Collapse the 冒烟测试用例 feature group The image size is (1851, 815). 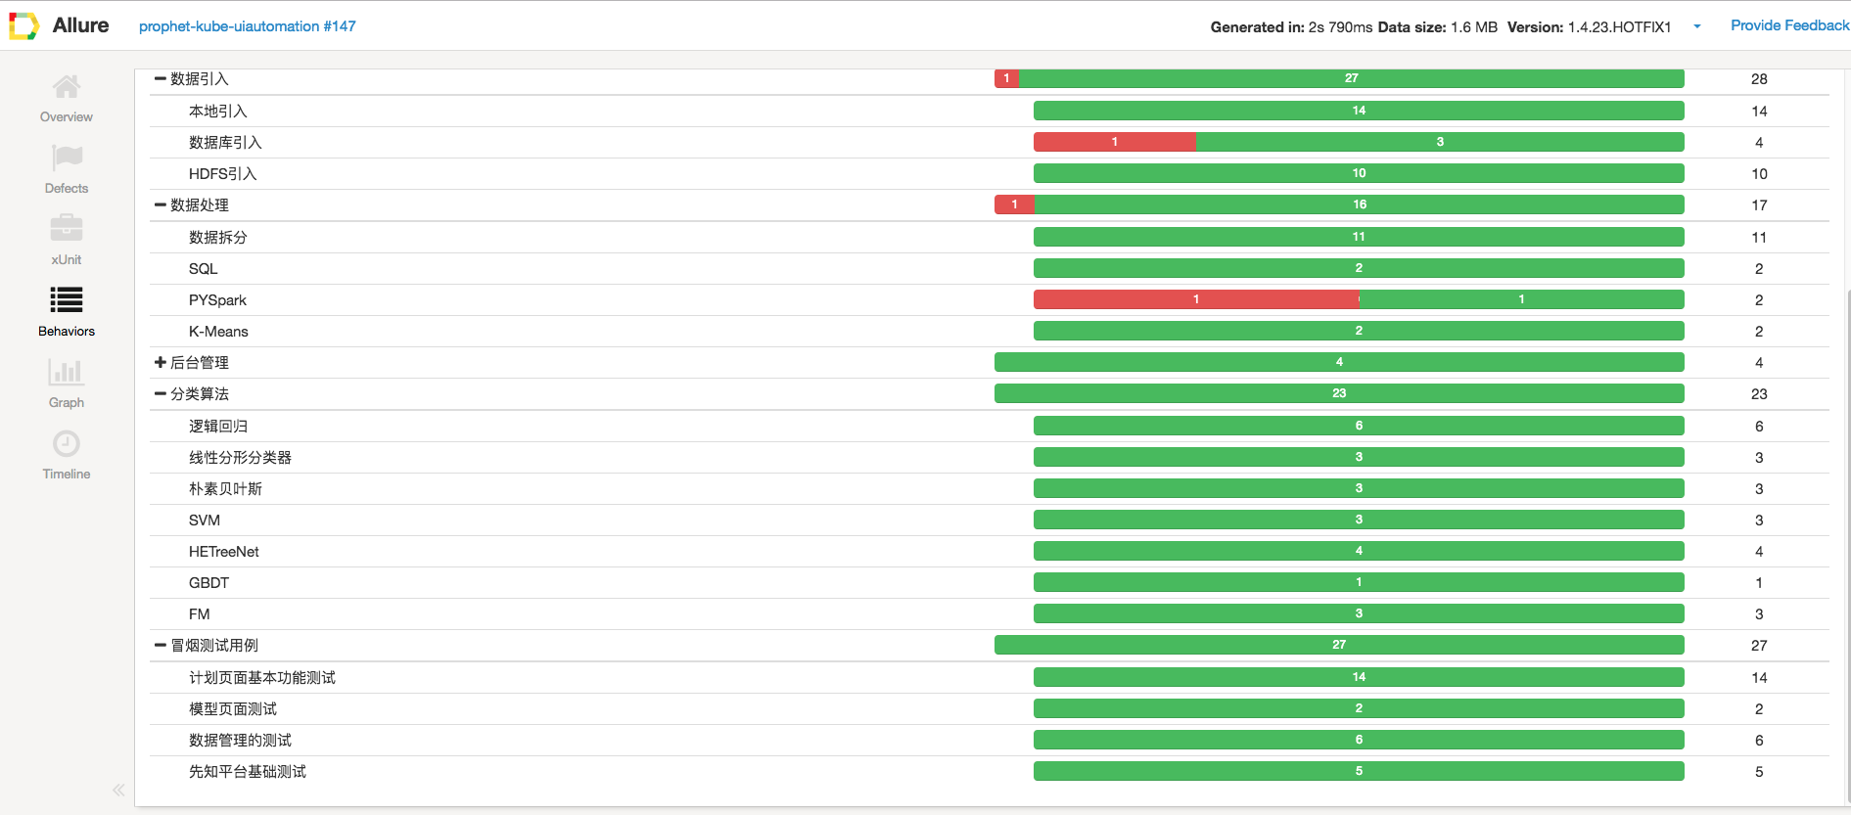point(161,646)
